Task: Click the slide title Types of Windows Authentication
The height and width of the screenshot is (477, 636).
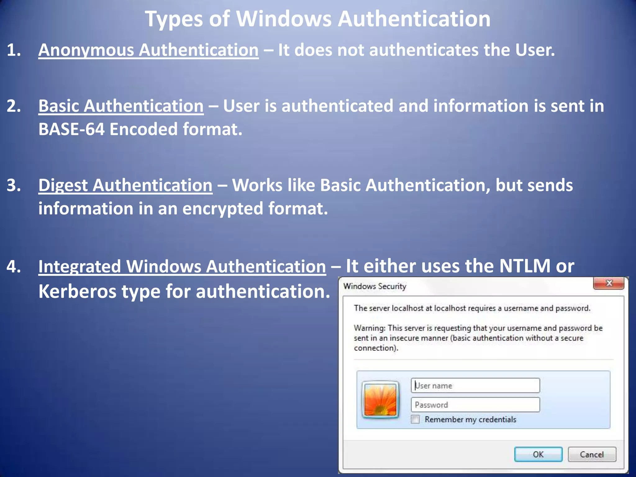Action: click(x=317, y=19)
